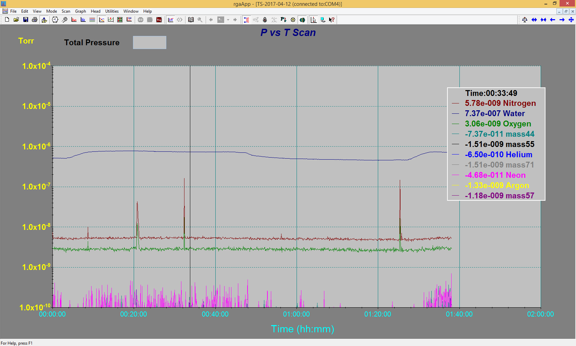The image size is (576, 346).
Task: Activate the context help pointer icon
Action: tap(332, 20)
